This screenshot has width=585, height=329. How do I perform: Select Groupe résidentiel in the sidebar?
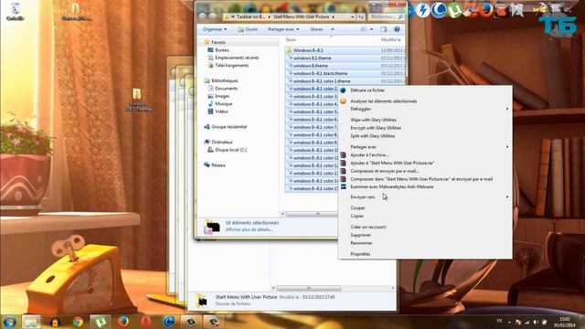(229, 127)
